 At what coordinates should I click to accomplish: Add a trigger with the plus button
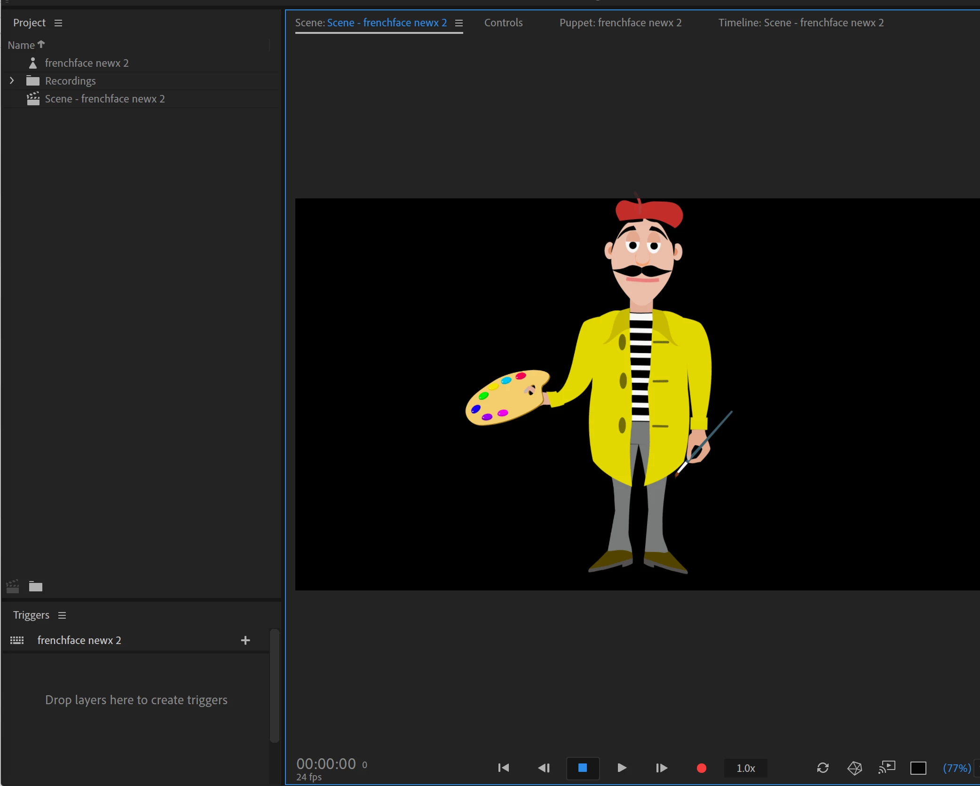pyautogui.click(x=245, y=640)
